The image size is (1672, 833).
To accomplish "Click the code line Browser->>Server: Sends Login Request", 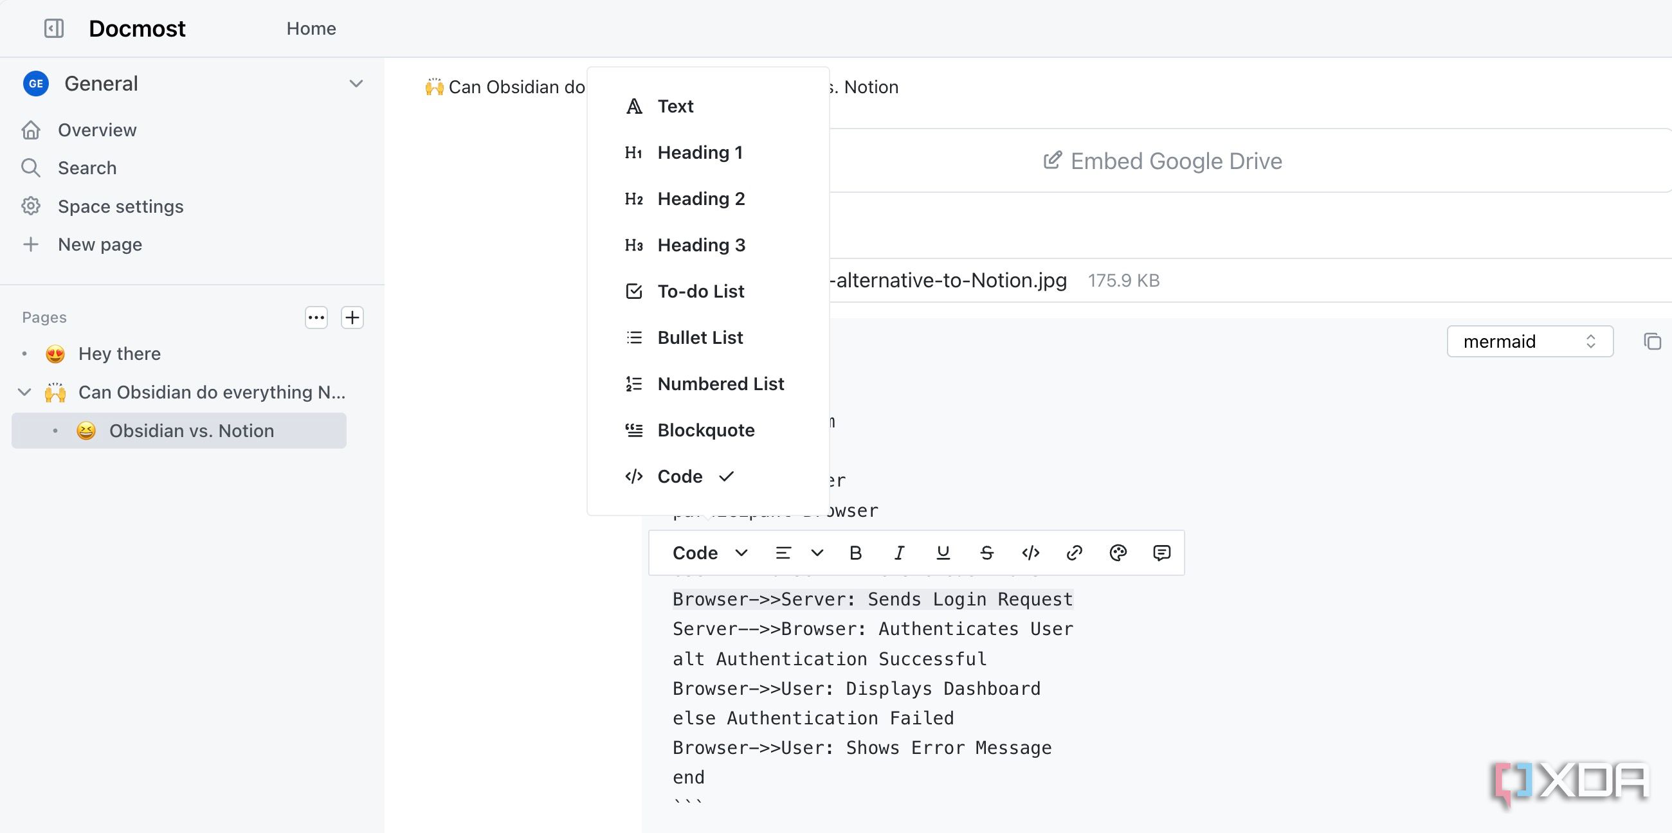I will pos(873,600).
